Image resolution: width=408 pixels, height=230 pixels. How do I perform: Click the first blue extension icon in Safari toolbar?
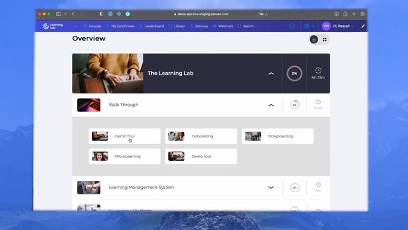pos(110,14)
